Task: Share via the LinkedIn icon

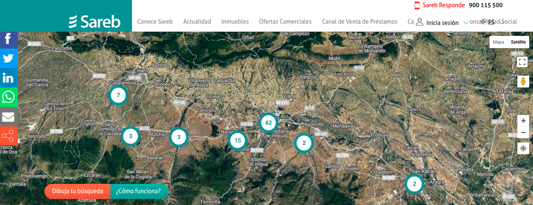Action: pos(8,78)
